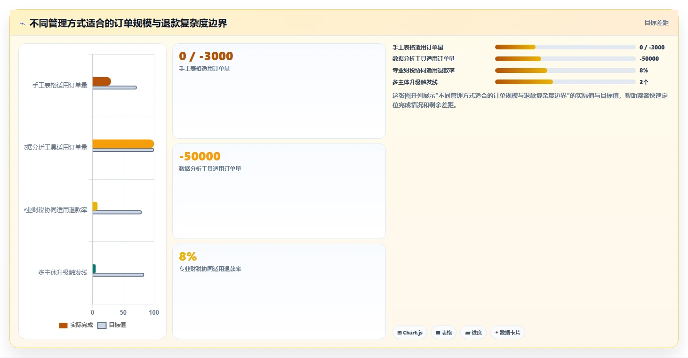
Task: Click the x-axis tick label 100
Action: pyautogui.click(x=154, y=312)
